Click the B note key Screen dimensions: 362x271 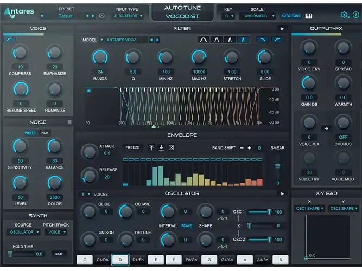(x=281, y=260)
